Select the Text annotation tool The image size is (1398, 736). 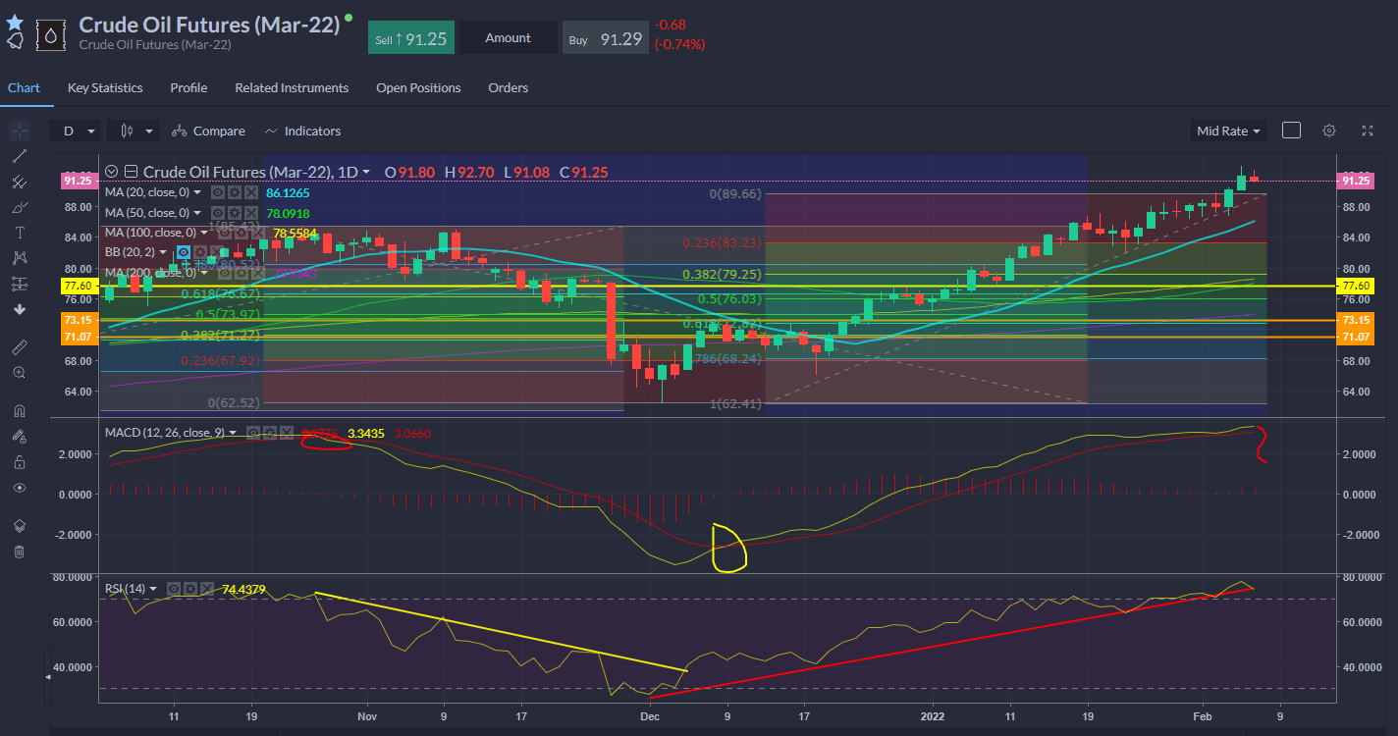(x=20, y=233)
